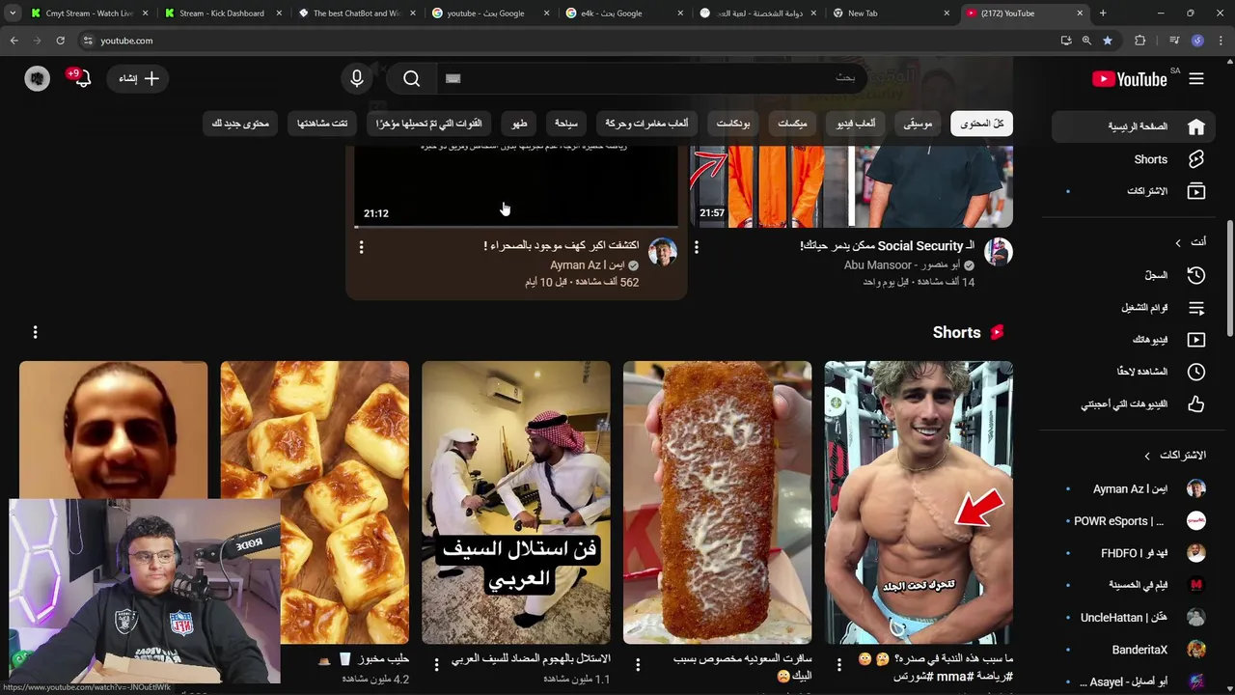The height and width of the screenshot is (695, 1235).
Task: Open the Social Security video title link
Action: (x=888, y=246)
